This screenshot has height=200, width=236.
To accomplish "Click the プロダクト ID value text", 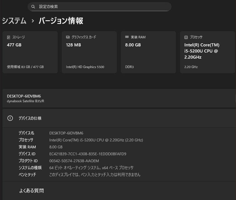I will tap(74, 161).
